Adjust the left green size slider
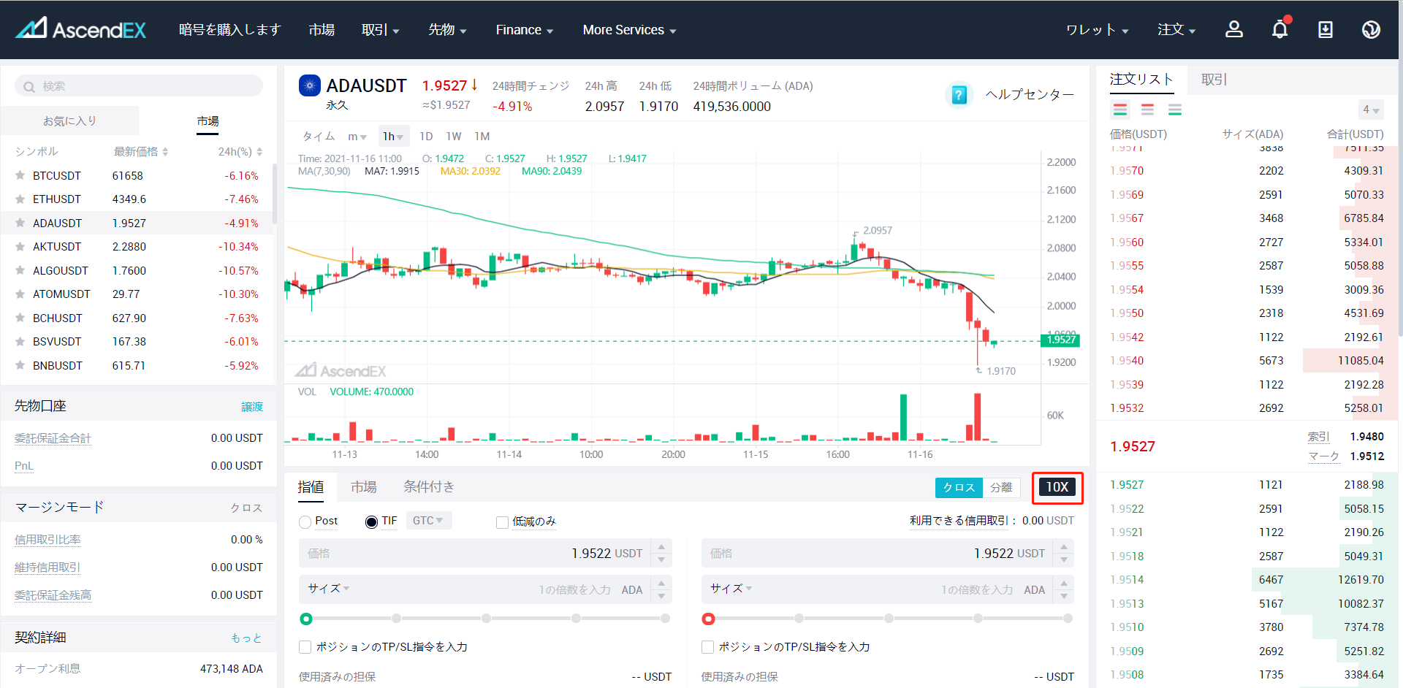This screenshot has height=688, width=1403. [306, 619]
